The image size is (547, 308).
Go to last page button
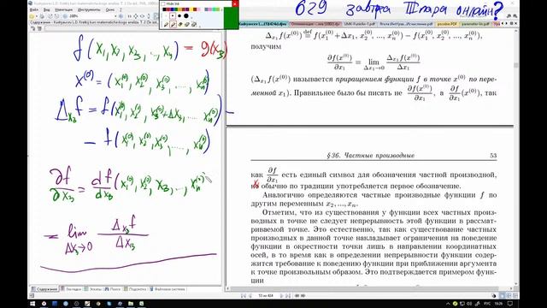tap(288, 296)
